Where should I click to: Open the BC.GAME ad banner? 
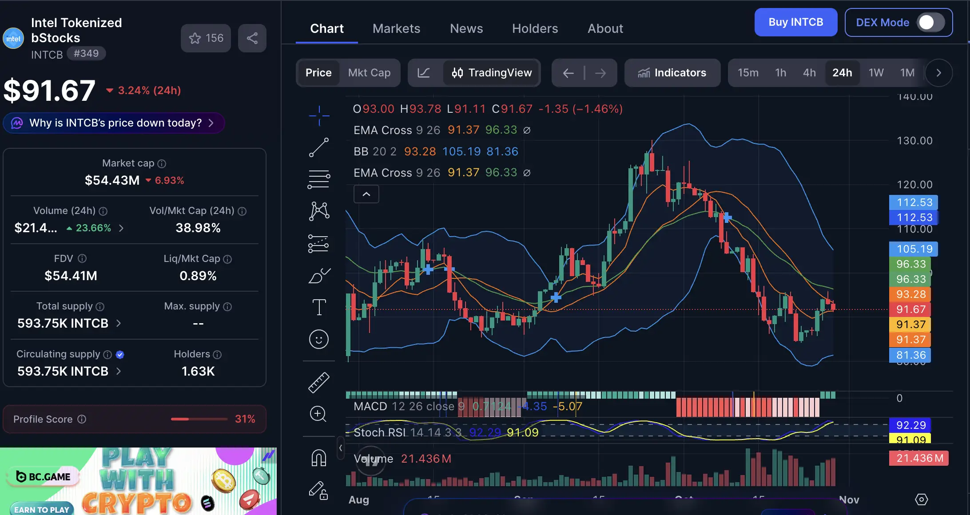[x=138, y=481]
